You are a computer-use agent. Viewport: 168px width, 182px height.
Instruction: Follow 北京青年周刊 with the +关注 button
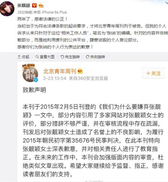(x=153, y=73)
